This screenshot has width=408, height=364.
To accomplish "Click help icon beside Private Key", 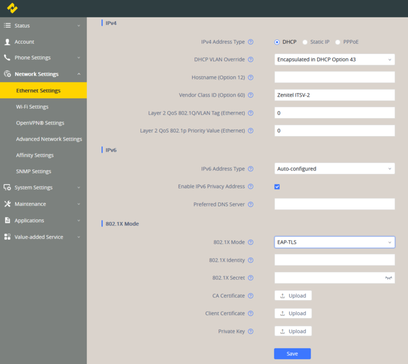I will 251,331.
